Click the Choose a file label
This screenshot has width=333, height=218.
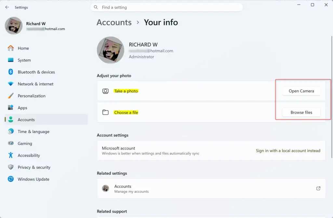click(x=126, y=112)
